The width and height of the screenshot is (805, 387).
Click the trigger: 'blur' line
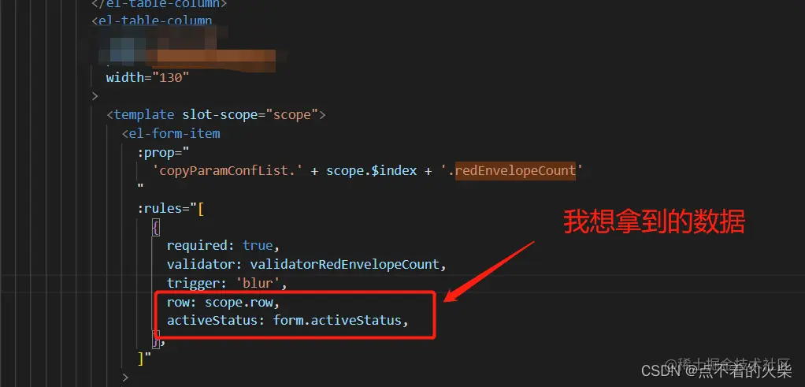coord(226,283)
